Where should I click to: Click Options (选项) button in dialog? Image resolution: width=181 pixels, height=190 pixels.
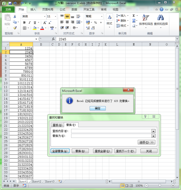tap(146, 142)
